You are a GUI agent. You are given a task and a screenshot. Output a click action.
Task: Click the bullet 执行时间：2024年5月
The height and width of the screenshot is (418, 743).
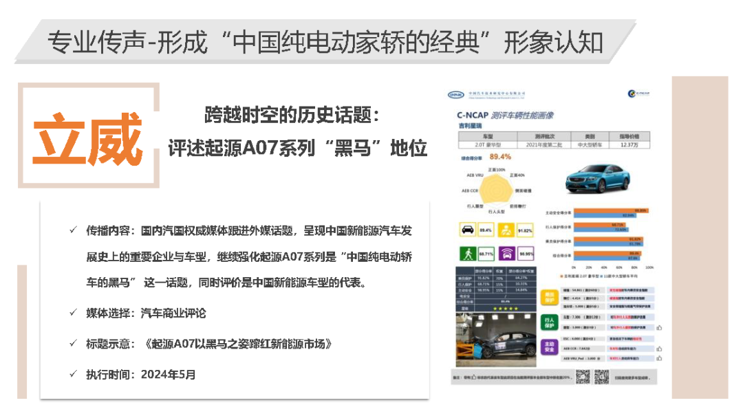pos(141,375)
